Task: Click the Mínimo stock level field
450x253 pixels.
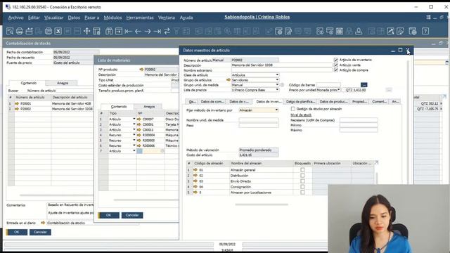Action: (359, 125)
